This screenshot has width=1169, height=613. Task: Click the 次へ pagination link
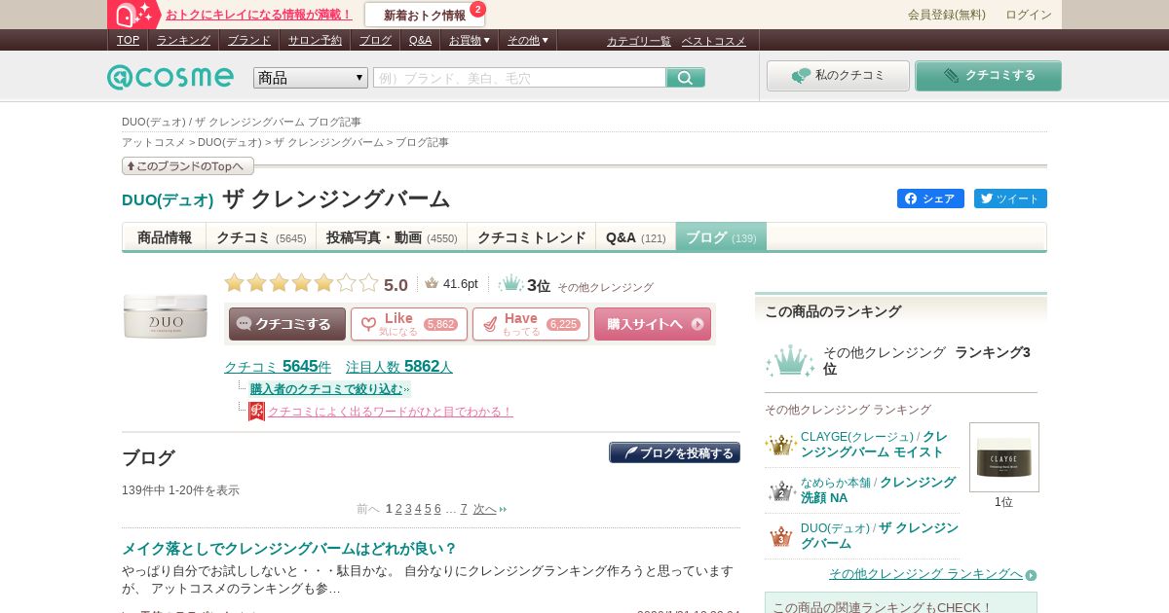(485, 509)
